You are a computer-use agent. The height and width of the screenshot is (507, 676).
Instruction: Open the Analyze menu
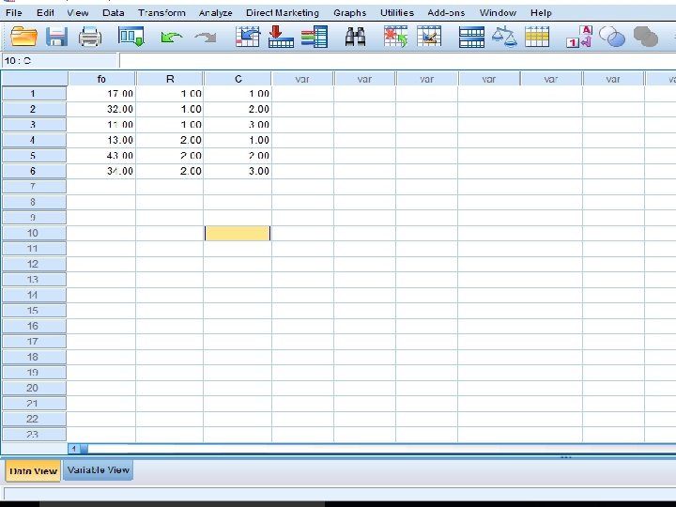(x=216, y=13)
